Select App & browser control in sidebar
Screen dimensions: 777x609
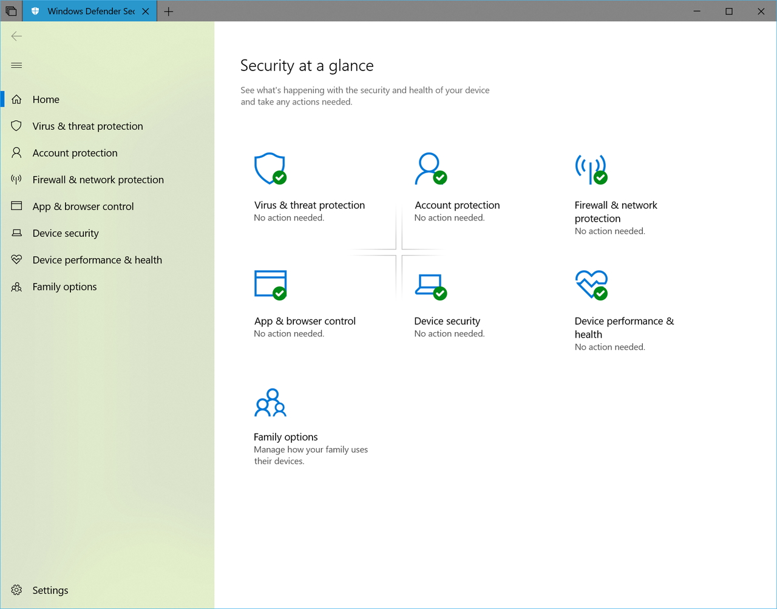[x=83, y=206]
